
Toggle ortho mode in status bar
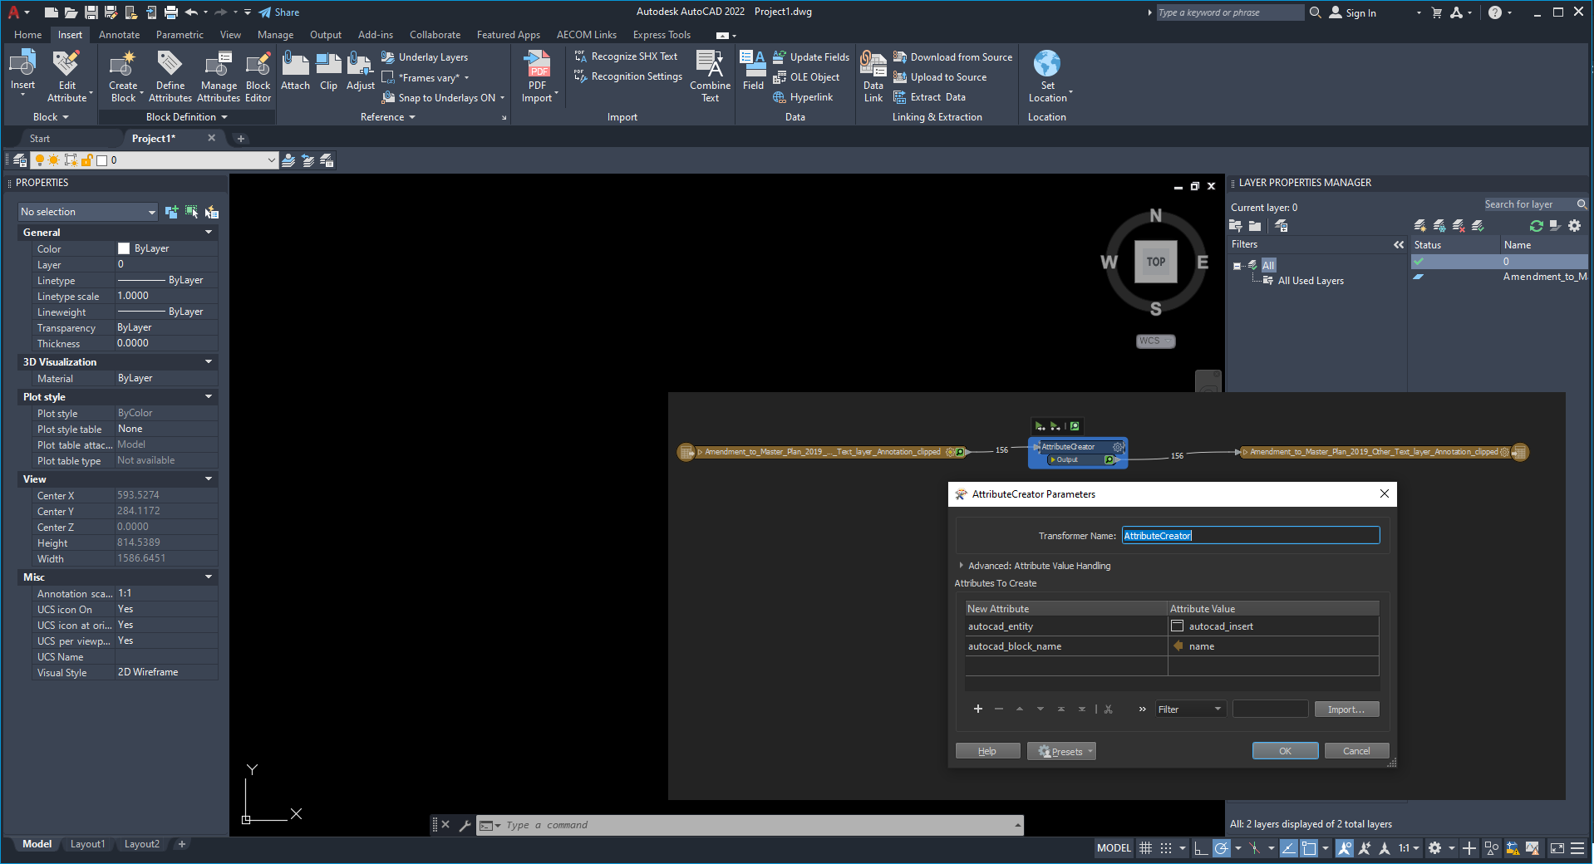[x=1200, y=848]
